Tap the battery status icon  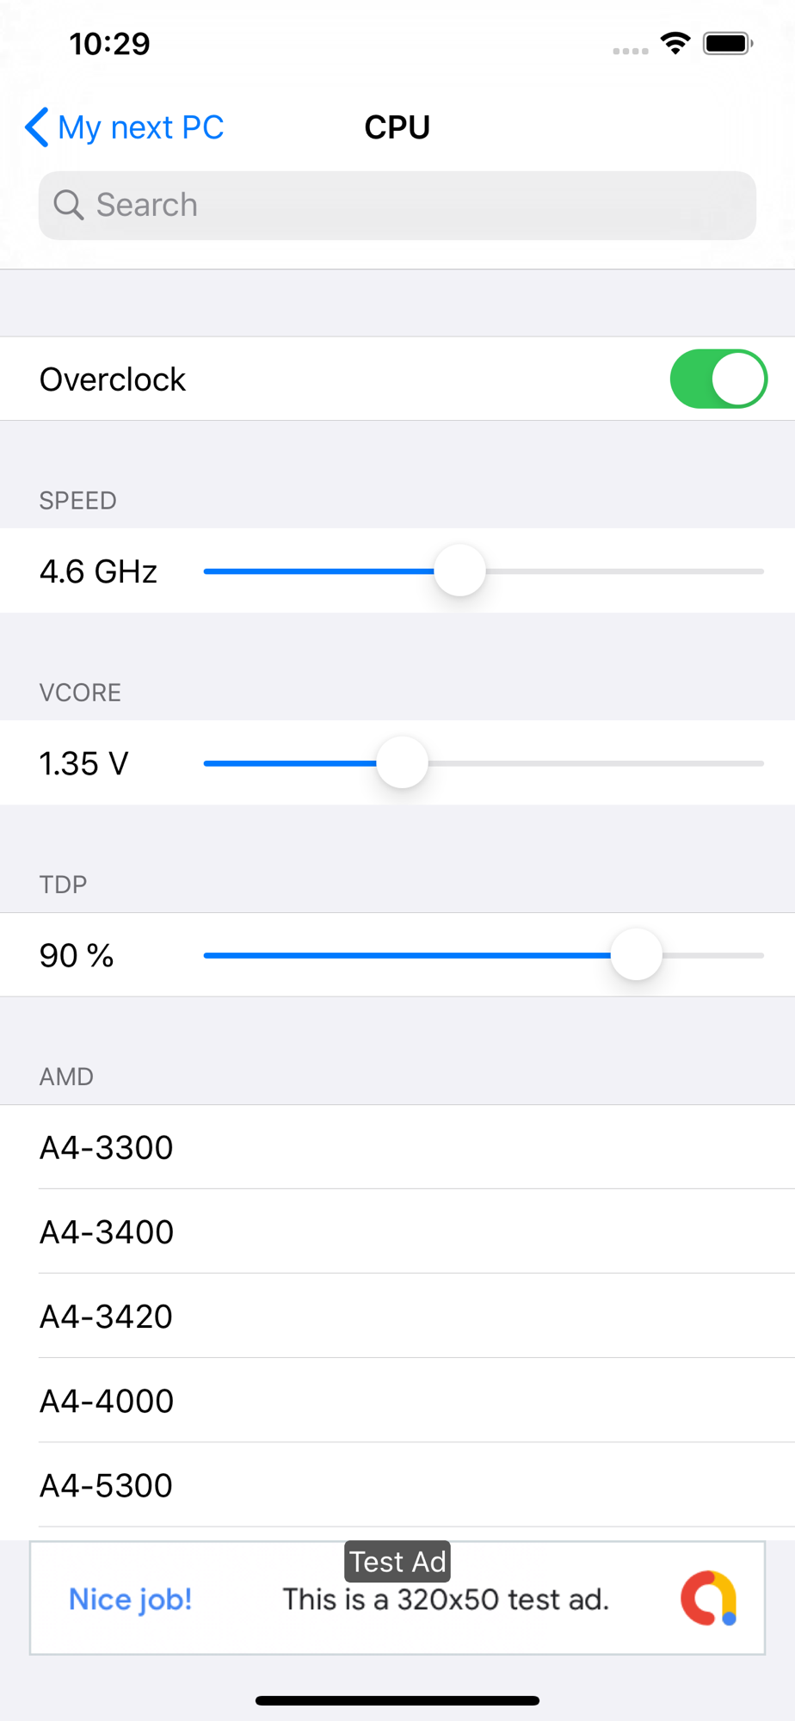pos(728,43)
